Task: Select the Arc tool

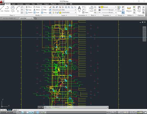Action: (18, 9)
